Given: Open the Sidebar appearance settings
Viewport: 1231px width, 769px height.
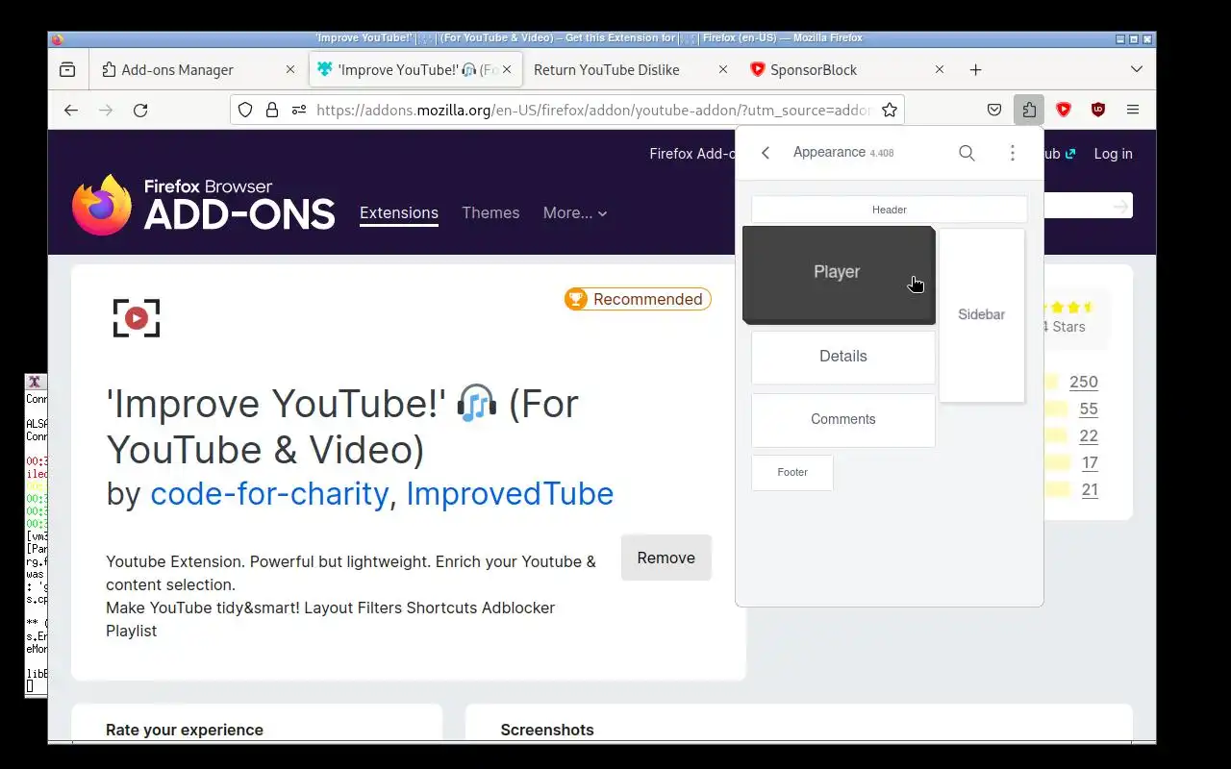Looking at the screenshot, I should tap(982, 314).
